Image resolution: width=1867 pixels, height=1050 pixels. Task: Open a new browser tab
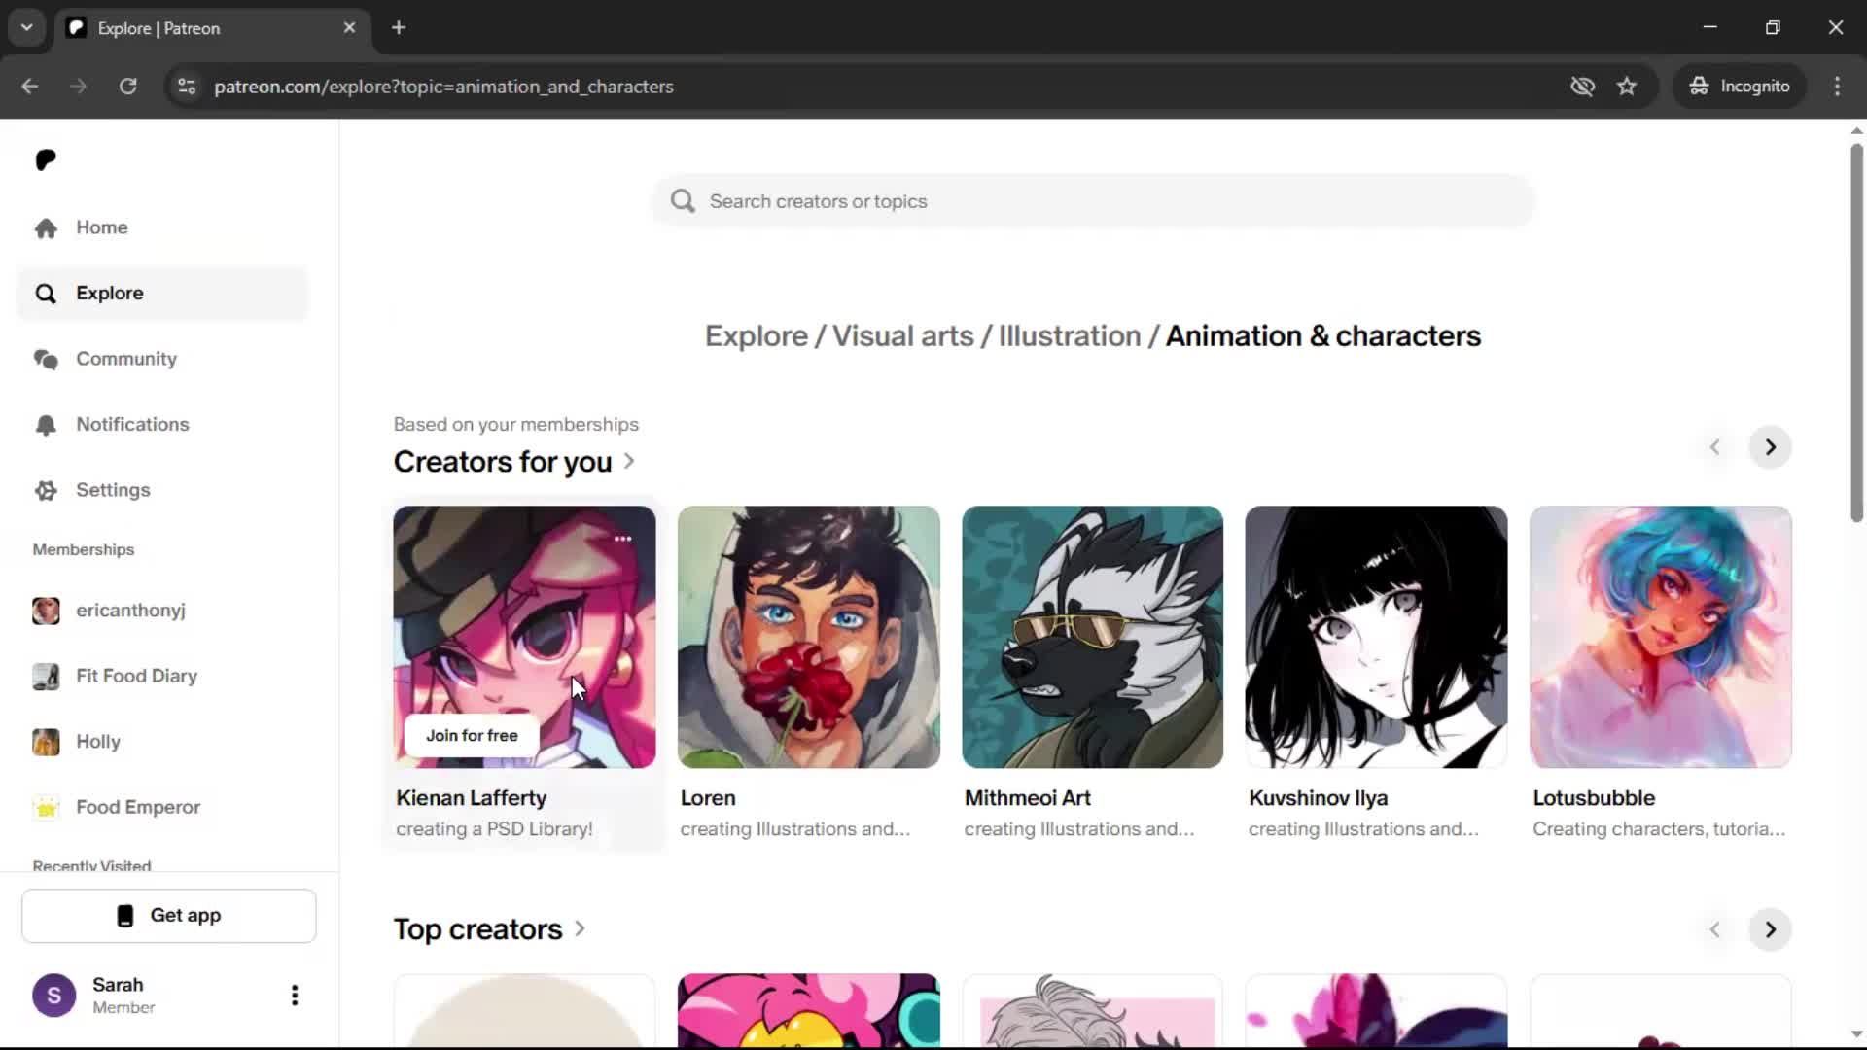tap(399, 28)
